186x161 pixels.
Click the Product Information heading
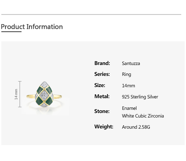point(32,27)
